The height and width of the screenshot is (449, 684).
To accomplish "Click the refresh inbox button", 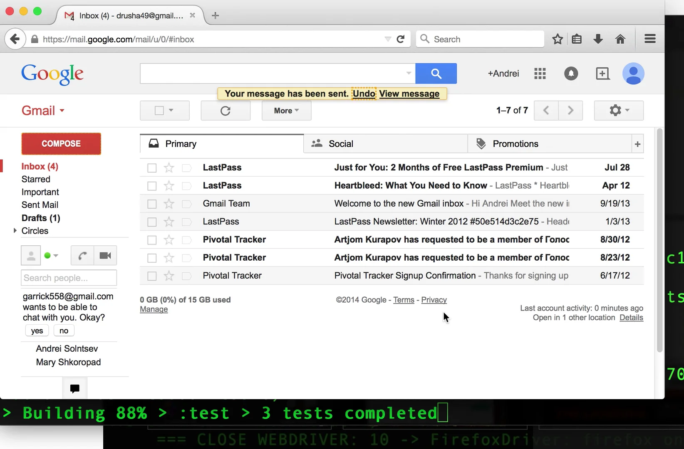I will (x=226, y=111).
